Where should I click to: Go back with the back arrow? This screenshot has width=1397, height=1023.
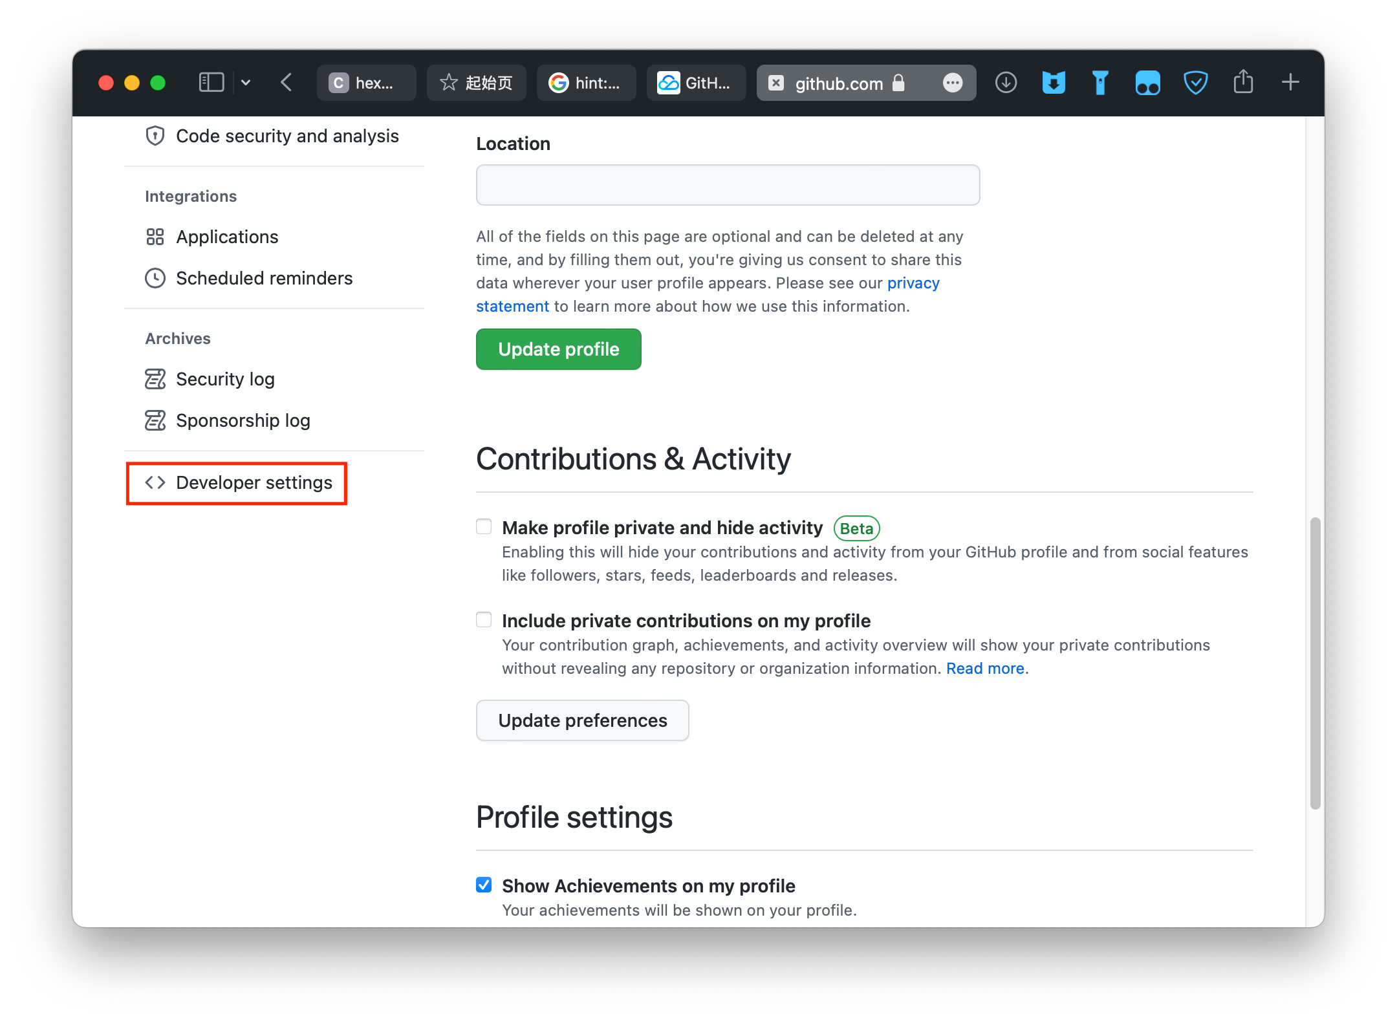[x=287, y=83]
